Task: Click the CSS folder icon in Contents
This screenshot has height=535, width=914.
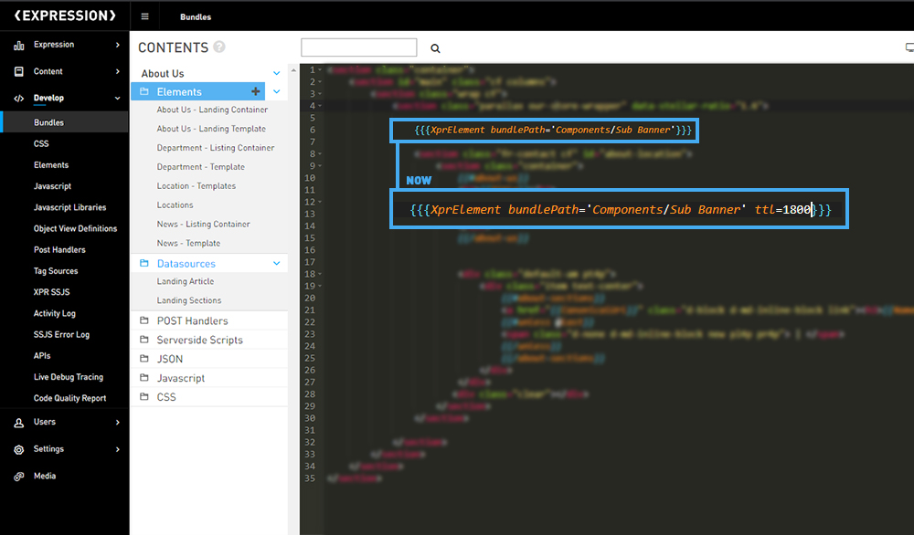Action: pyautogui.click(x=144, y=396)
